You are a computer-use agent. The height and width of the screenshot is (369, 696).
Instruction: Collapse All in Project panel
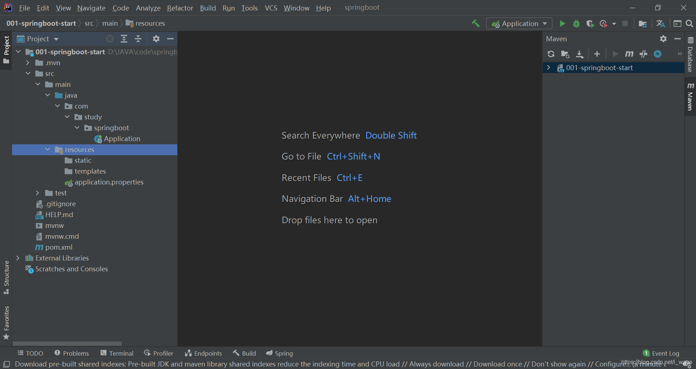pyautogui.click(x=138, y=39)
